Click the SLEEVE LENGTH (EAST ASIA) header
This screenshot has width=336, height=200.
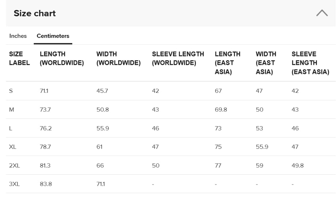click(310, 63)
